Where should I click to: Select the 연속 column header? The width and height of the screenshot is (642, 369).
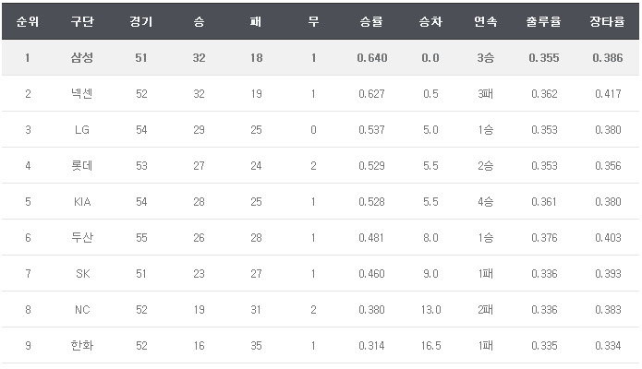click(x=485, y=21)
